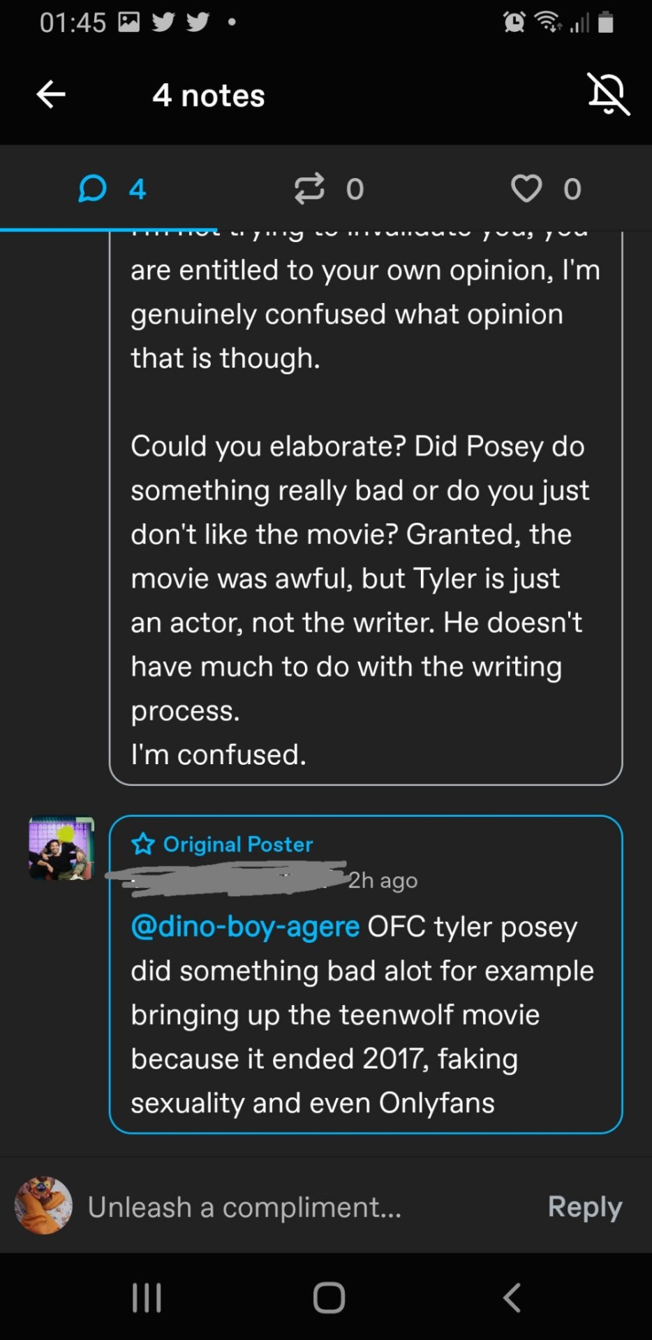The width and height of the screenshot is (652, 1340).
Task: Tap your own avatar beside reply box
Action: coord(43,1205)
